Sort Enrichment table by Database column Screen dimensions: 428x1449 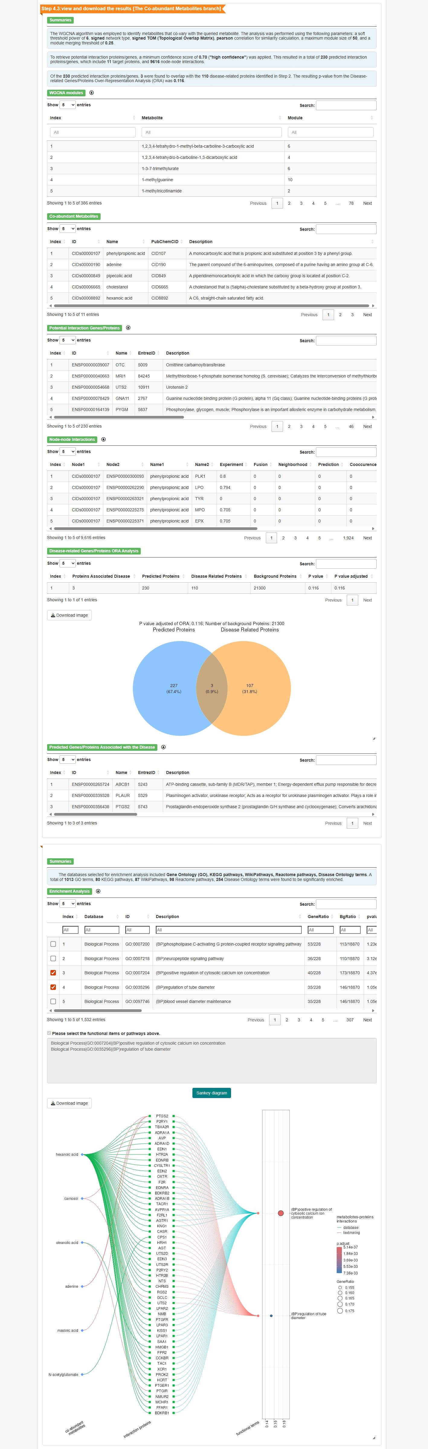click(102, 916)
